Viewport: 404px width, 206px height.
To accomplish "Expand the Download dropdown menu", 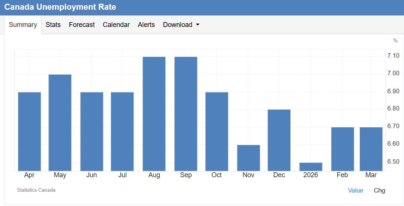I will [x=181, y=25].
